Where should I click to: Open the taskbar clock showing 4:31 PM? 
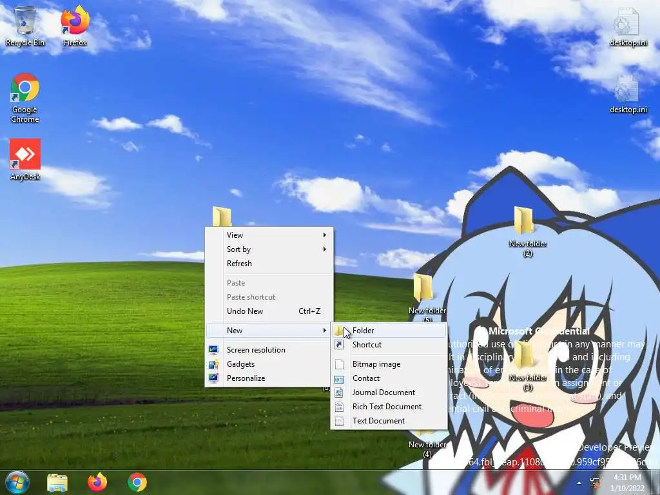(x=628, y=483)
